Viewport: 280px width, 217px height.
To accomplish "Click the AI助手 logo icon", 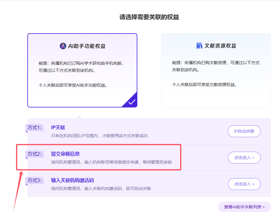I will [63, 46].
